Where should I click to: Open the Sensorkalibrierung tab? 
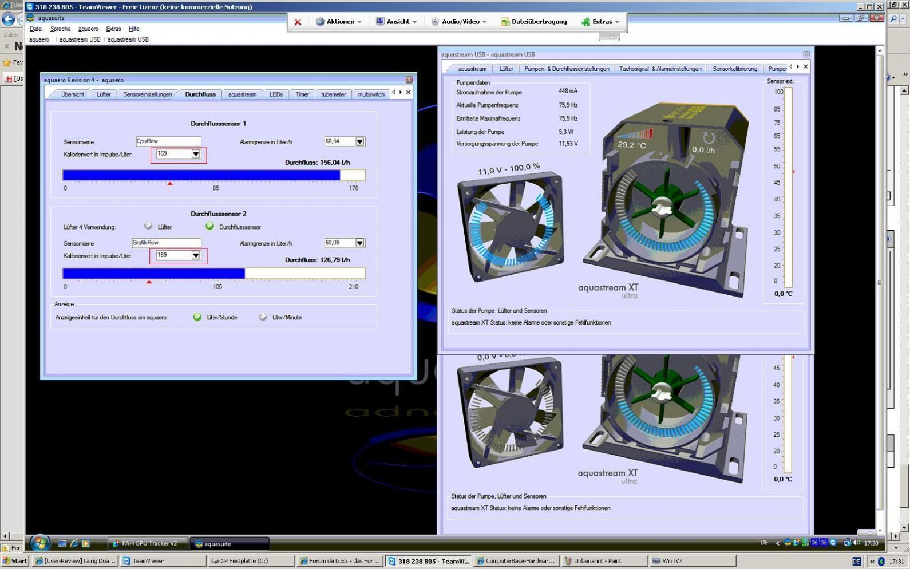click(735, 69)
